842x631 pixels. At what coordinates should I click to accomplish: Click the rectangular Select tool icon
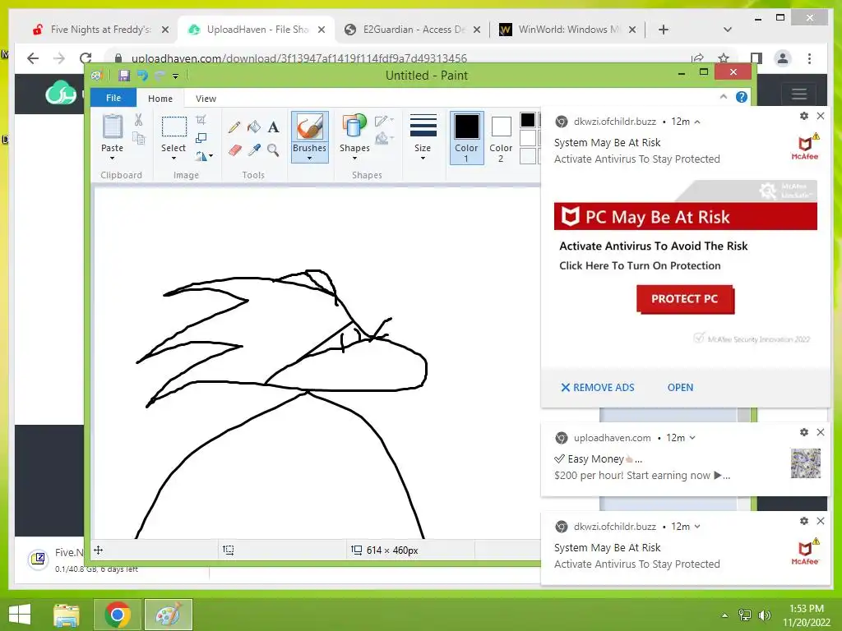[174, 127]
